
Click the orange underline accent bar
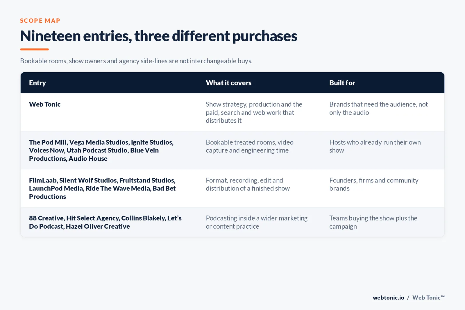34,49
